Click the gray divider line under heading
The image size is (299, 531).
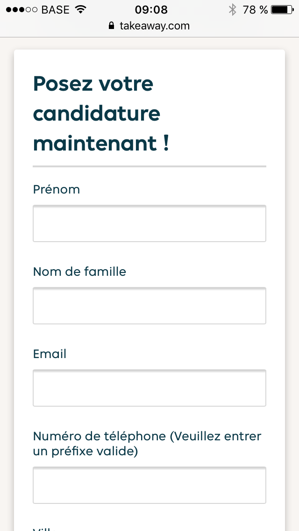coord(149,166)
